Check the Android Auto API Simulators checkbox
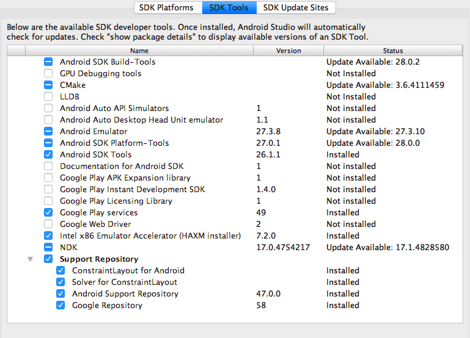Image resolution: width=470 pixels, height=338 pixels. click(48, 108)
